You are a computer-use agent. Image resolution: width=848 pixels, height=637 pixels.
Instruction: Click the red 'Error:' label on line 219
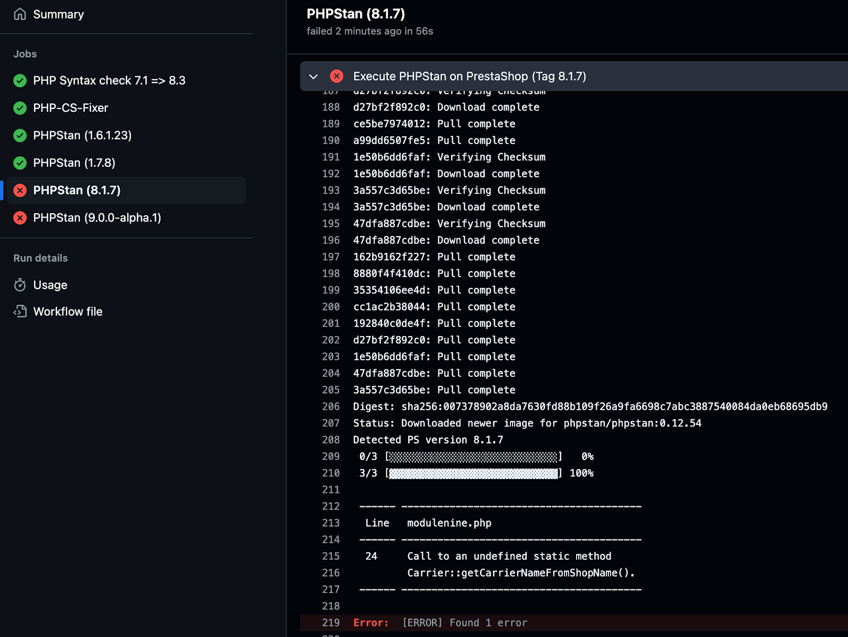coord(371,623)
